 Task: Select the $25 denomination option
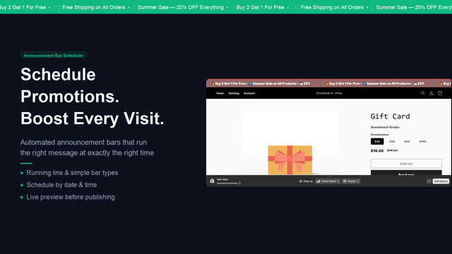392,141
